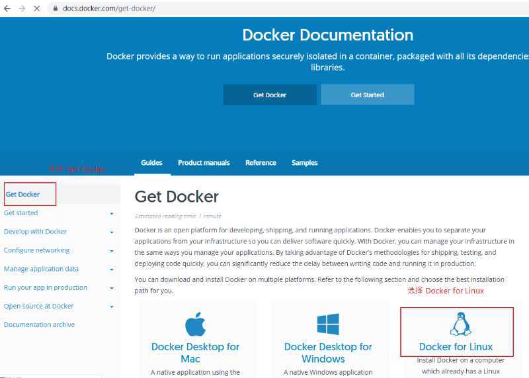Click the browser forward arrow
The height and width of the screenshot is (378, 529).
pyautogui.click(x=22, y=9)
